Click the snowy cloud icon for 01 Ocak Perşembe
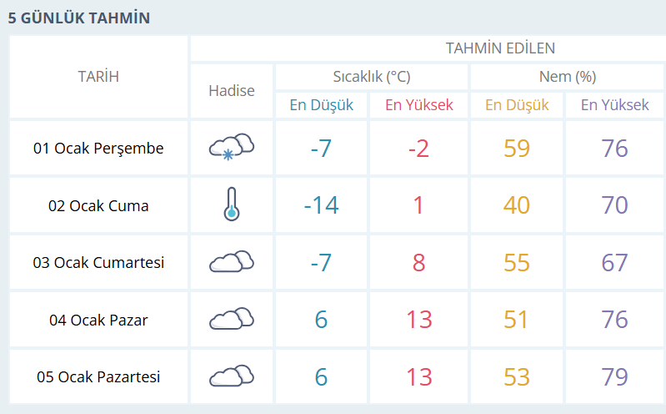The image size is (666, 414). click(x=231, y=147)
